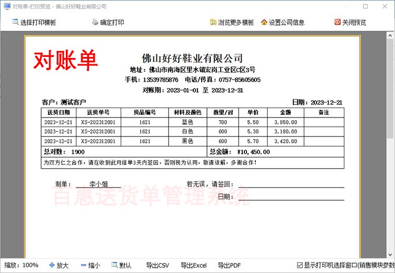Export the statement with 导出CSV
Viewport: 395px width, 273px height.
coord(157,265)
